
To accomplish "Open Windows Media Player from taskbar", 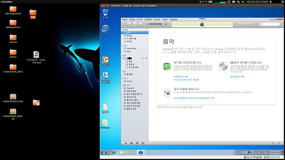I will tap(131, 152).
